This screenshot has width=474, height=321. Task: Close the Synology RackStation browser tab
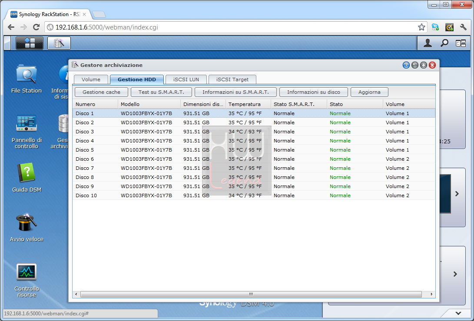click(x=84, y=14)
